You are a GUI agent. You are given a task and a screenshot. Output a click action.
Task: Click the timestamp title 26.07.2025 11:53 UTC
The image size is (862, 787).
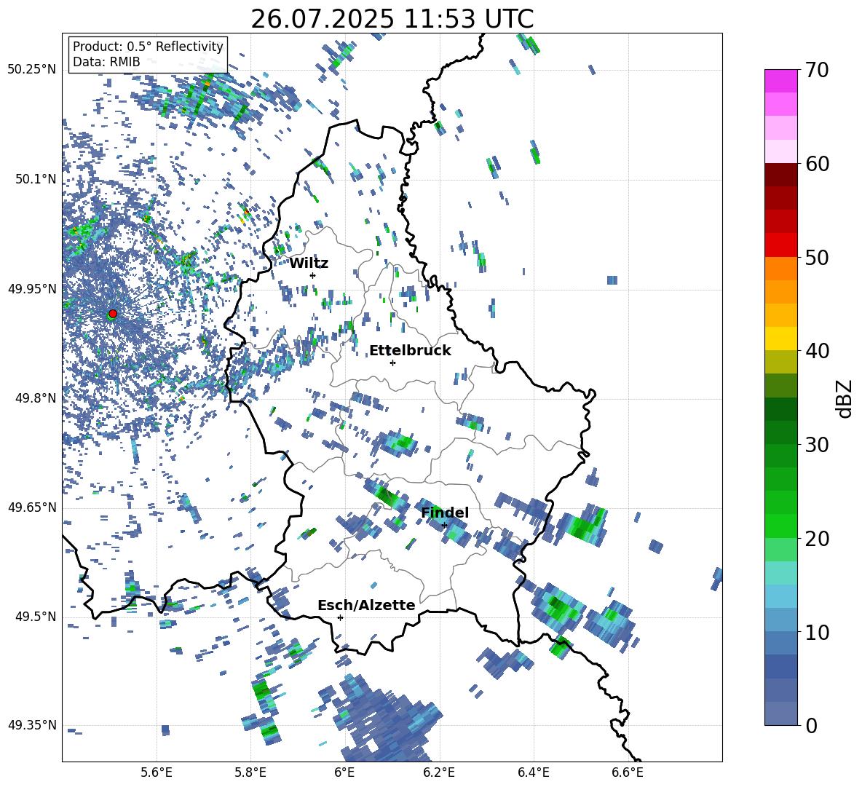pos(392,19)
